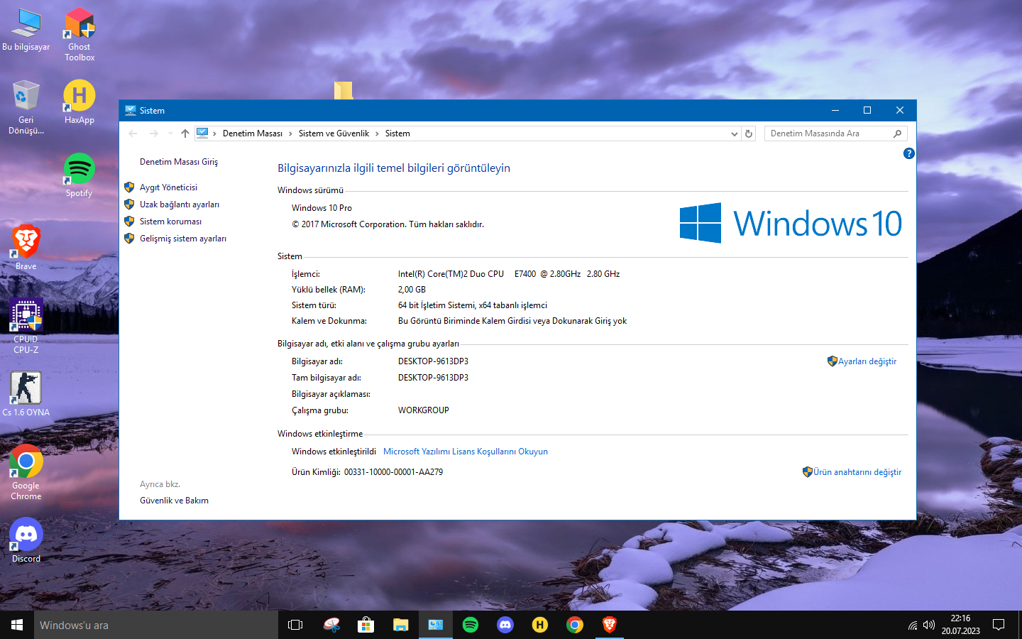Refresh the Sistem address bar
Viewport: 1022px width, 639px height.
(x=749, y=133)
